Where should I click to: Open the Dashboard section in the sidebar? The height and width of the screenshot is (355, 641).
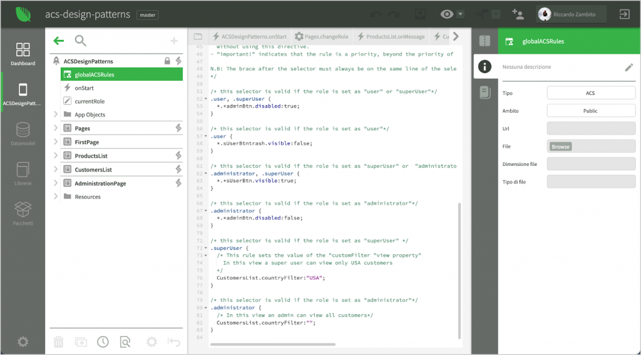click(x=23, y=54)
